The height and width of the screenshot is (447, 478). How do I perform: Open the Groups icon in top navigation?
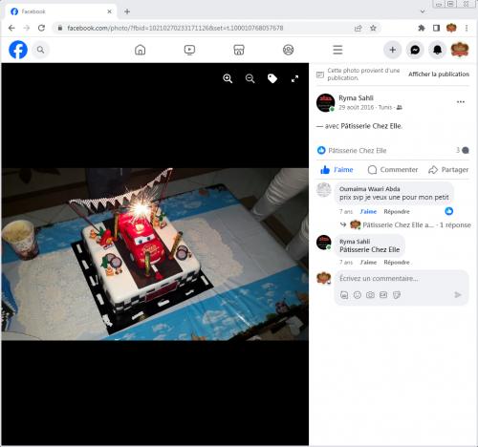289,50
